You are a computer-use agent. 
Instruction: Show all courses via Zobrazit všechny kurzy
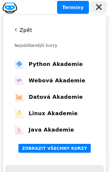[x=55, y=148]
